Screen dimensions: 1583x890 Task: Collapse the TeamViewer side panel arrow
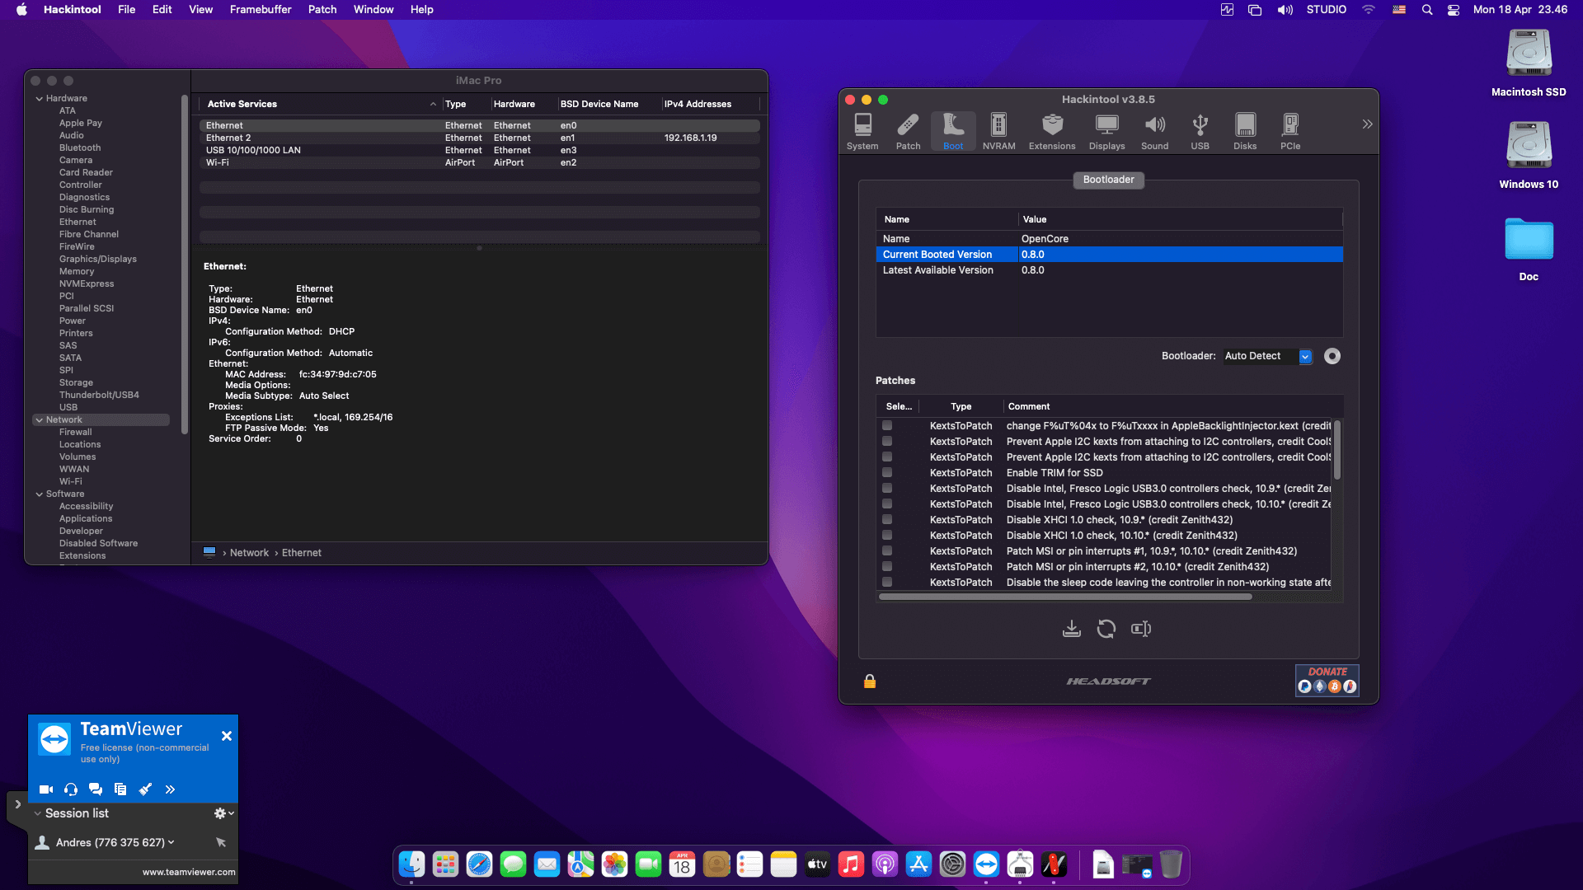(x=17, y=804)
